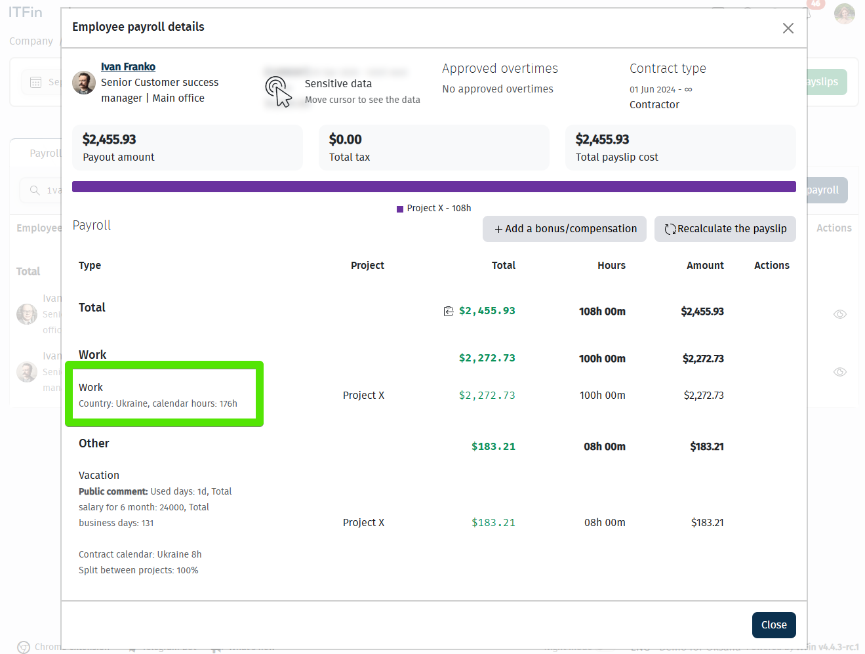The width and height of the screenshot is (865, 654).
Task: Click the Payout amount card
Action: (x=188, y=148)
